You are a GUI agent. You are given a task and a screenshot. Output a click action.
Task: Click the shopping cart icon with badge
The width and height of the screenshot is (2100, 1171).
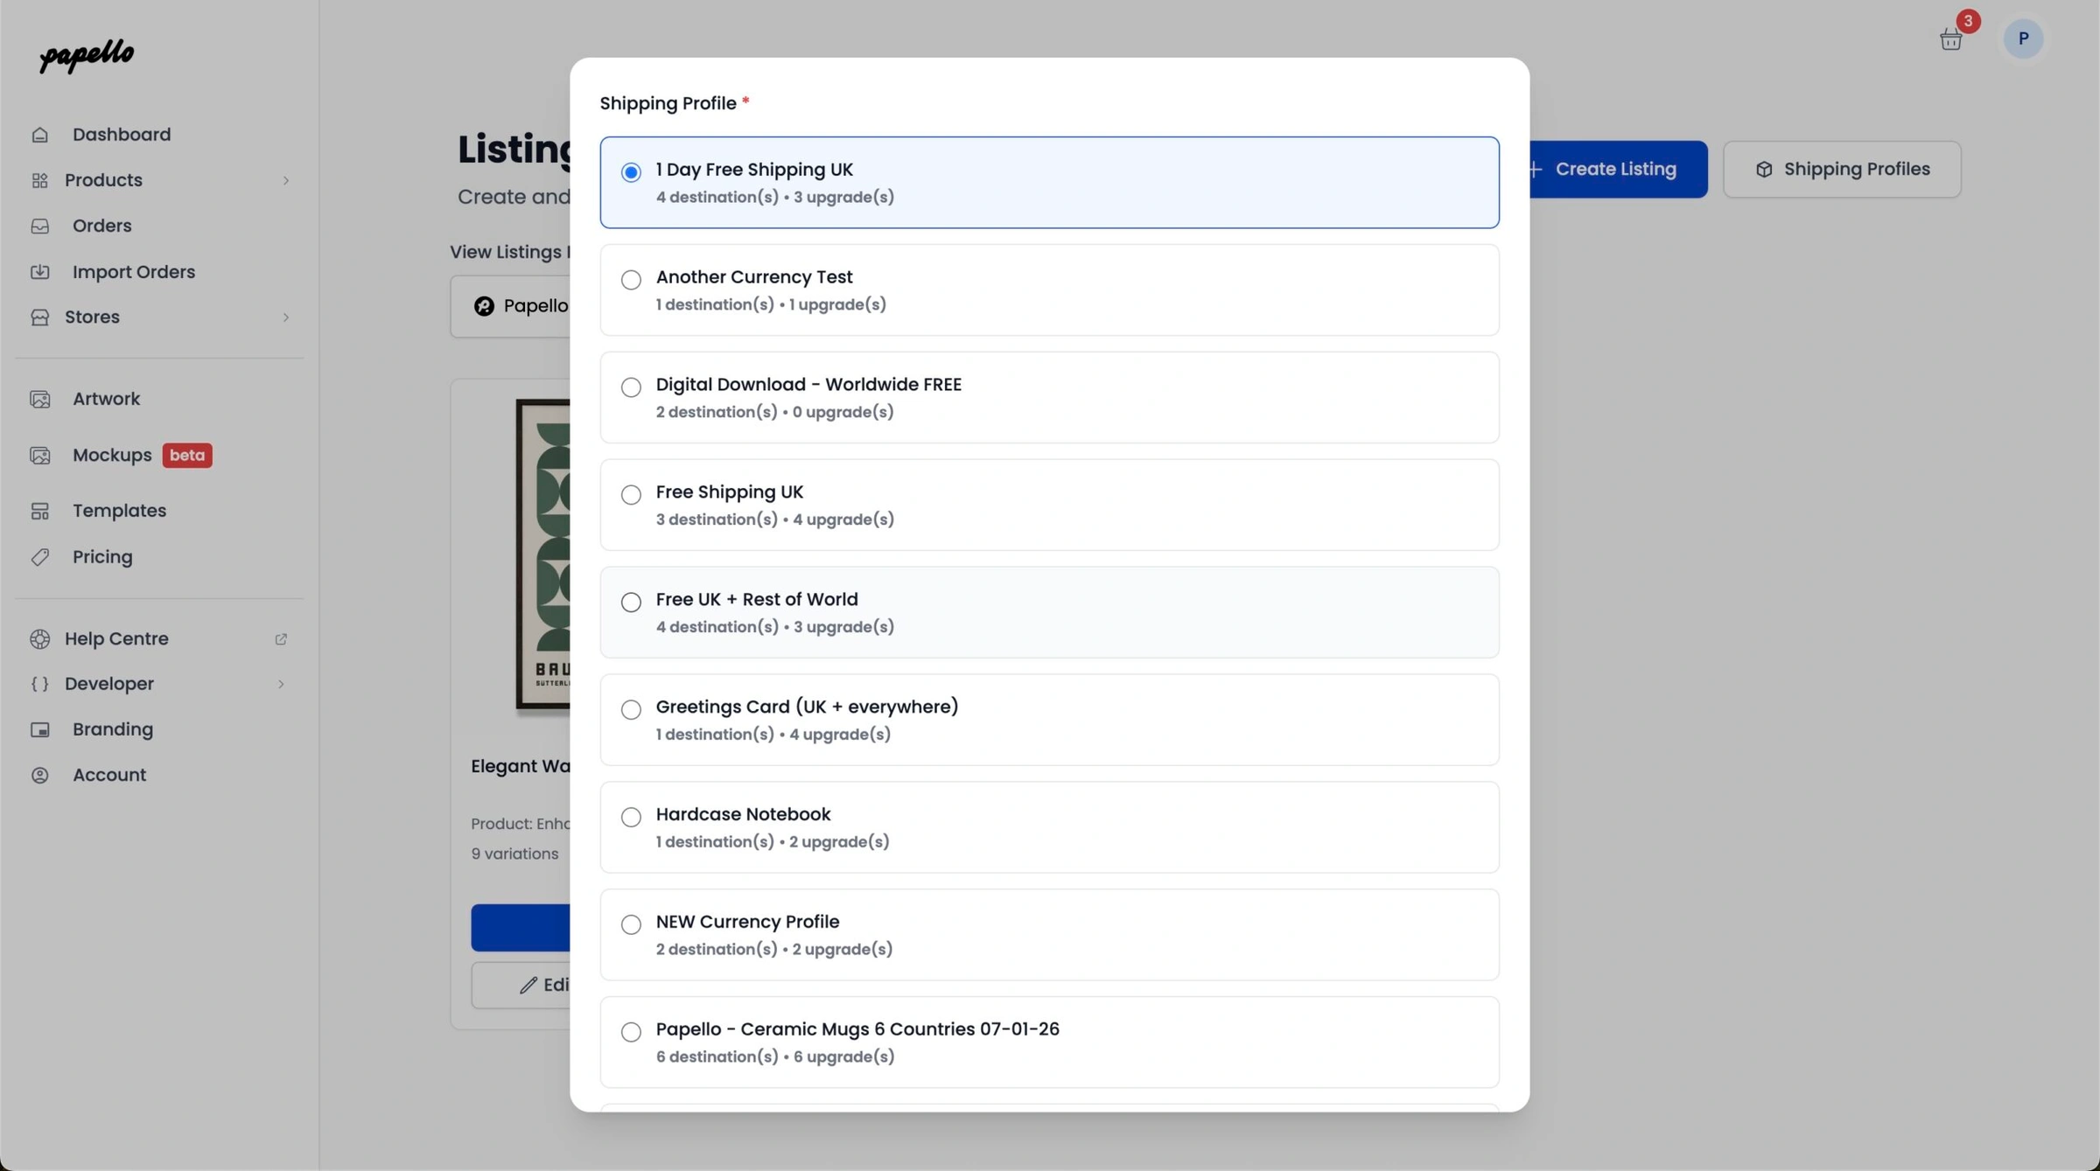tap(1949, 38)
